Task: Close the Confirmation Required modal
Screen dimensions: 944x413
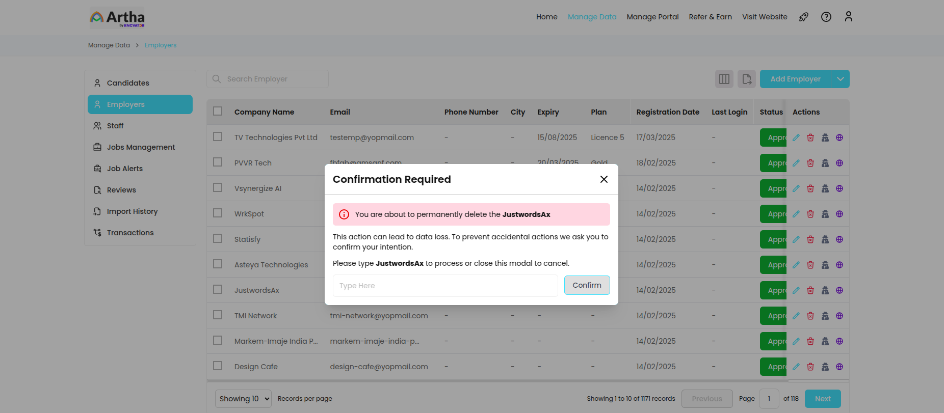Action: 604,179
